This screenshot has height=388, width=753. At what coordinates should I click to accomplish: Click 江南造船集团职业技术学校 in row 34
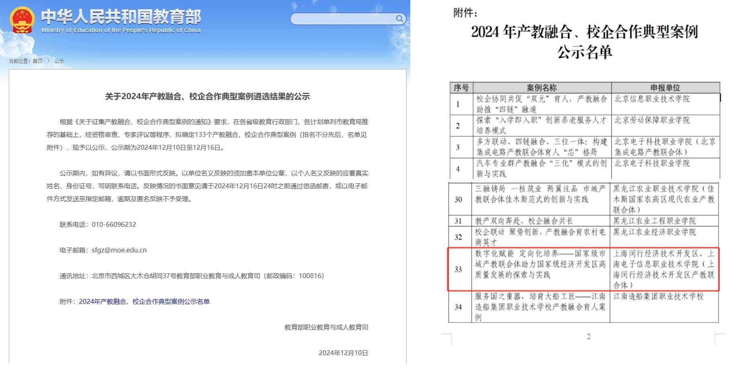[658, 297]
